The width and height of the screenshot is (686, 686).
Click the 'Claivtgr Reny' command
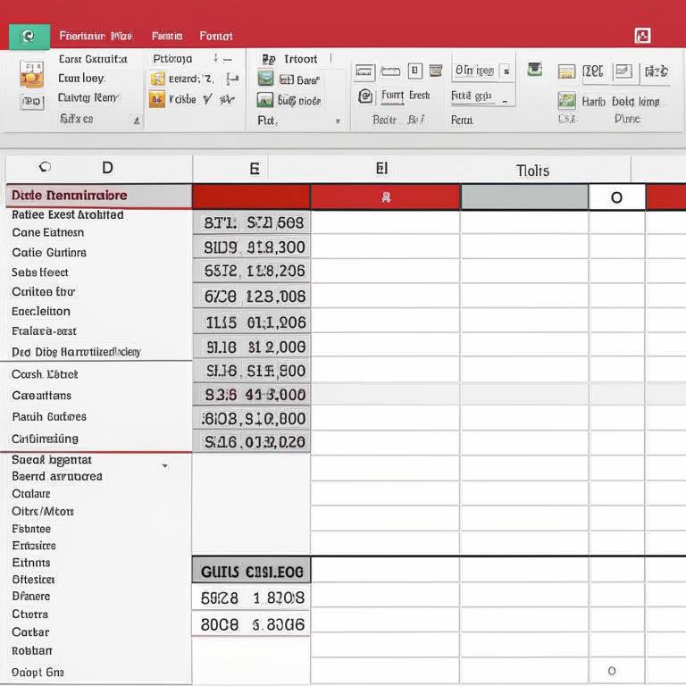(x=88, y=97)
